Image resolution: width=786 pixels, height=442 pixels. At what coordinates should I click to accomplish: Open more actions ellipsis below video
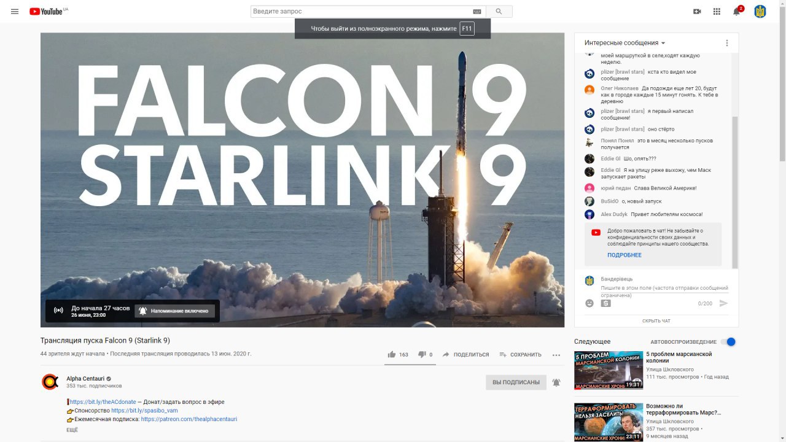(x=556, y=355)
